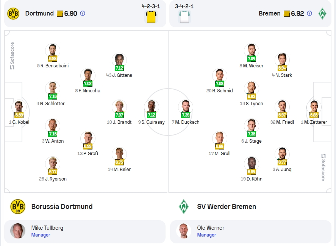
Task: Click the SV Werder Bremen team name
Action: click(227, 207)
